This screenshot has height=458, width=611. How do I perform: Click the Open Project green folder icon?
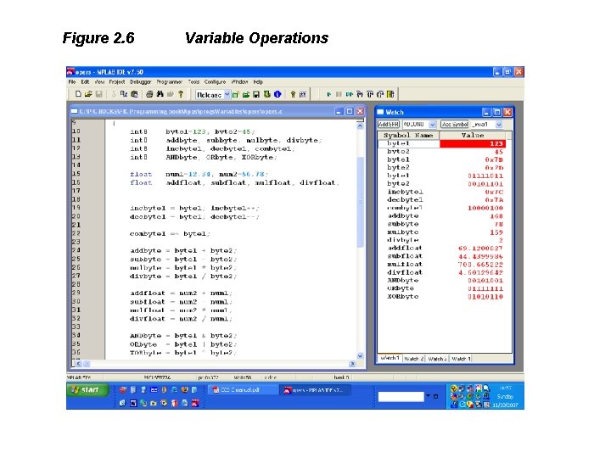[x=246, y=94]
